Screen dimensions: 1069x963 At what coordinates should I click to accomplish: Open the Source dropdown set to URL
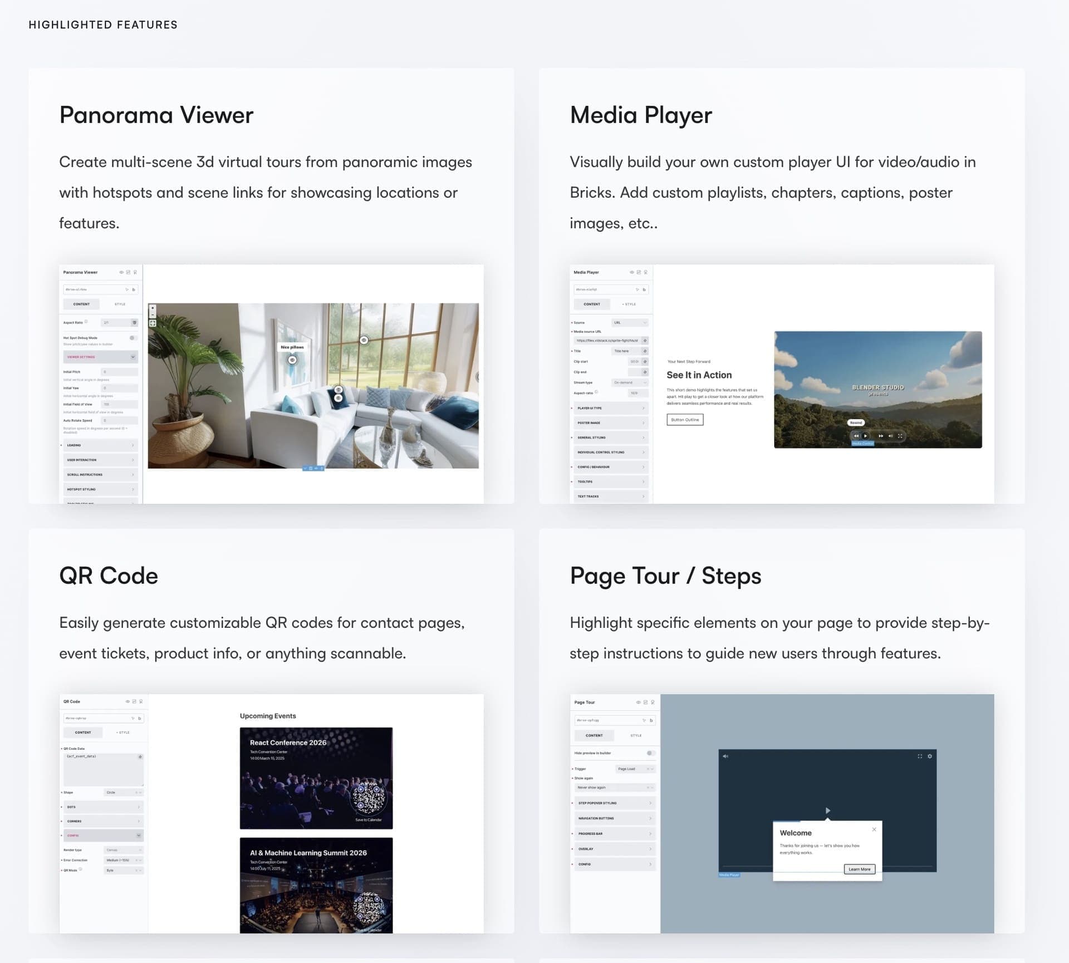coord(630,323)
